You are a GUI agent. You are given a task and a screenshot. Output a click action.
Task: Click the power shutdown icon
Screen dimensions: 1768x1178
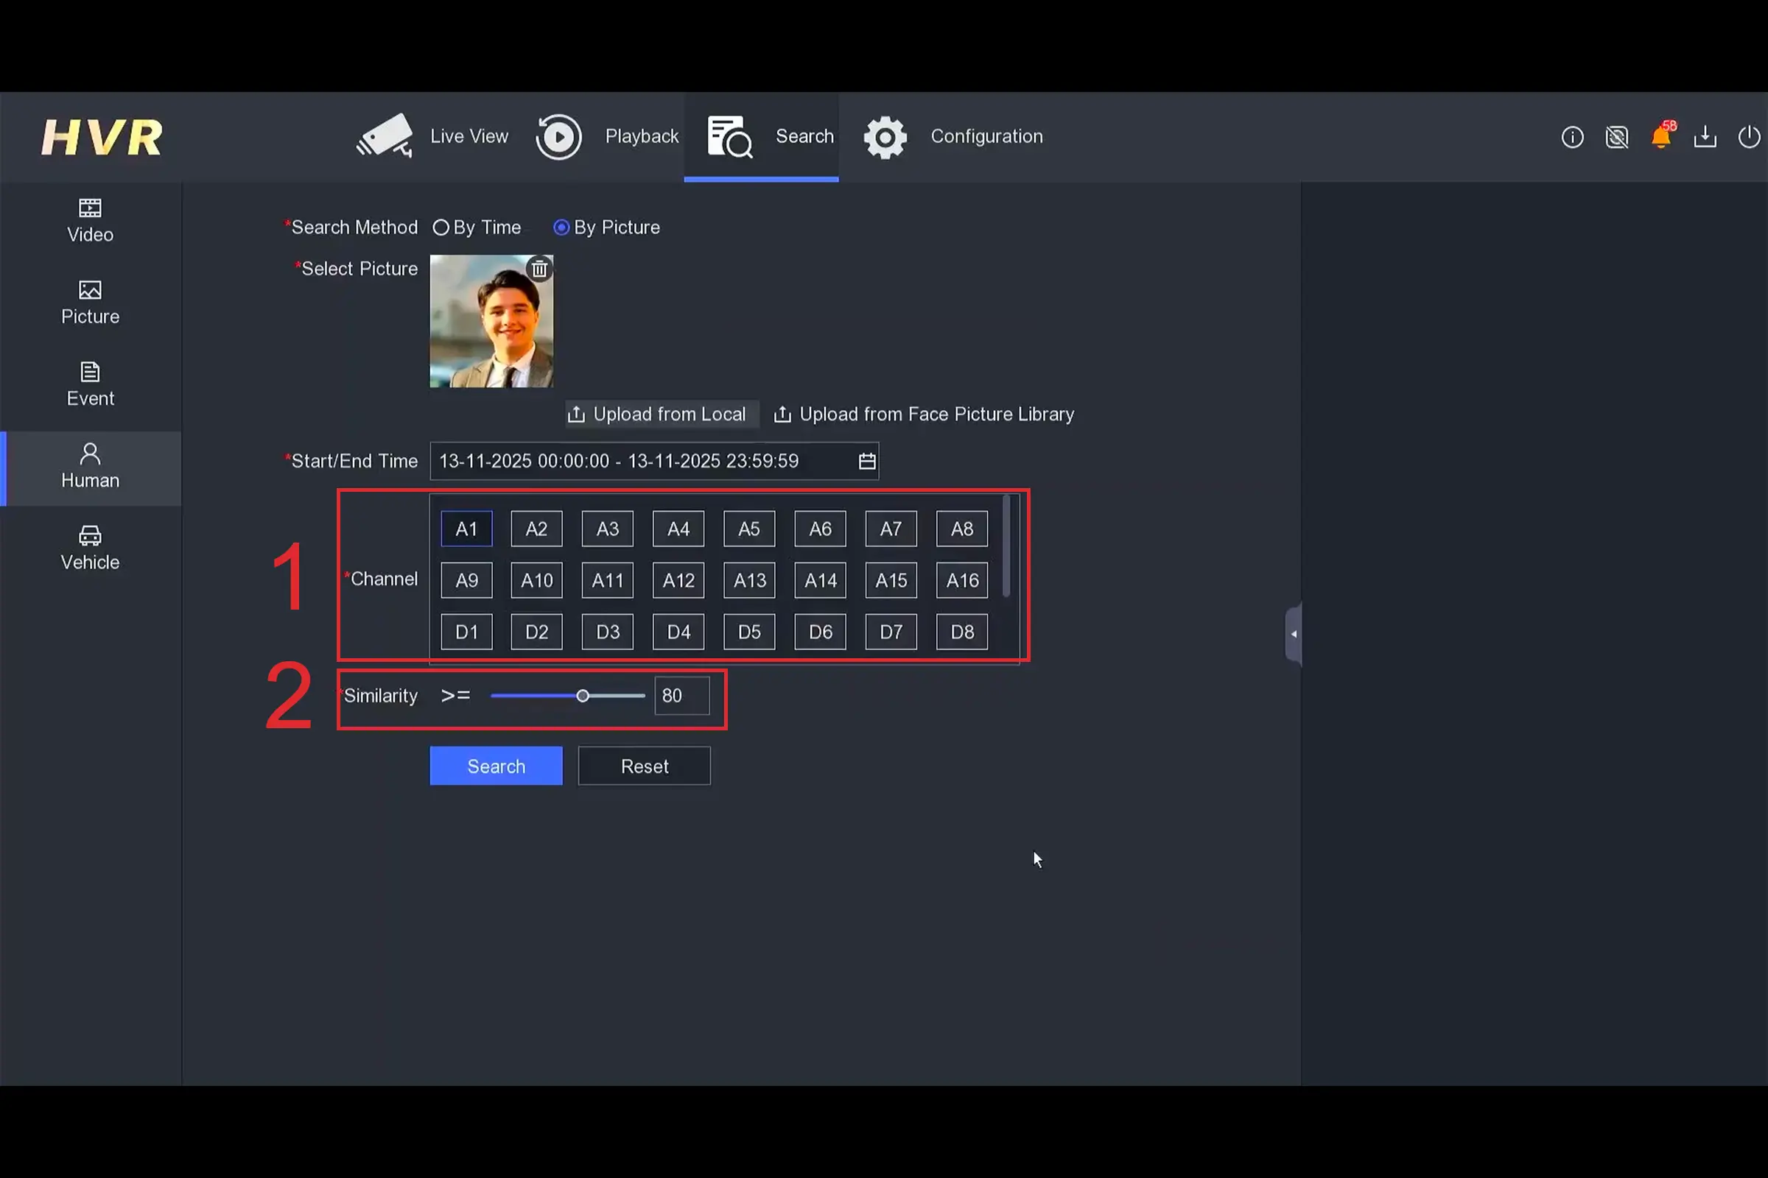[x=1748, y=138]
